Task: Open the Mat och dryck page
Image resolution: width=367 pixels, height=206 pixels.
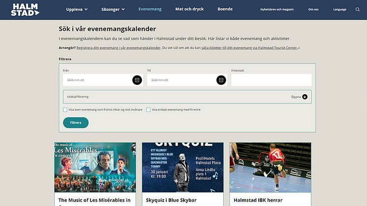Action: 189,9
